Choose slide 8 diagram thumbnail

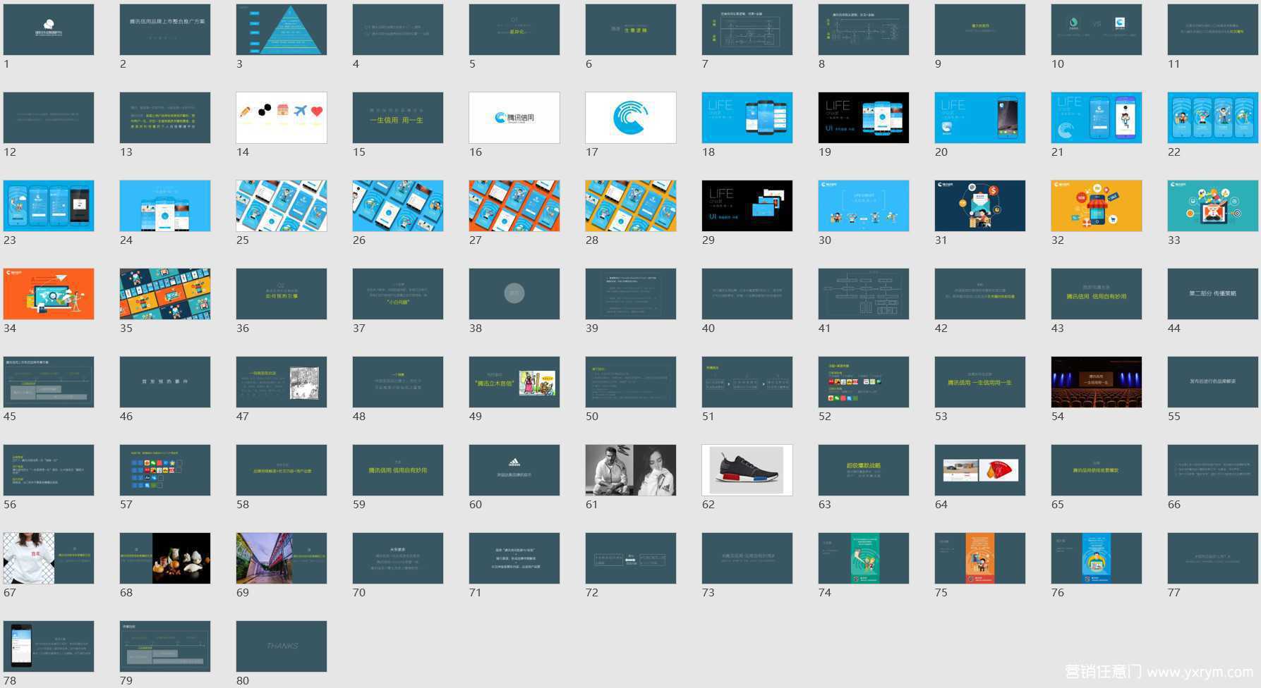pyautogui.click(x=864, y=30)
